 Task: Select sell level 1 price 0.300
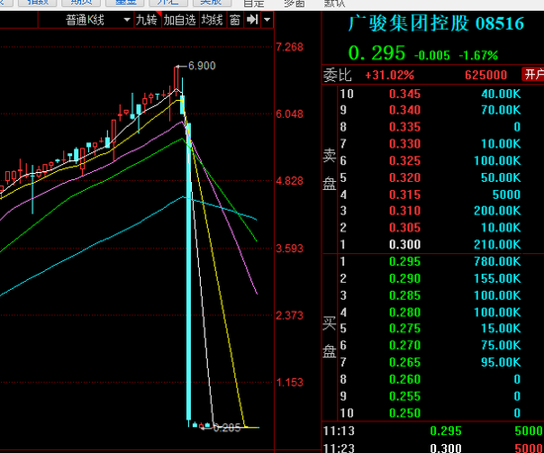pyautogui.click(x=405, y=245)
